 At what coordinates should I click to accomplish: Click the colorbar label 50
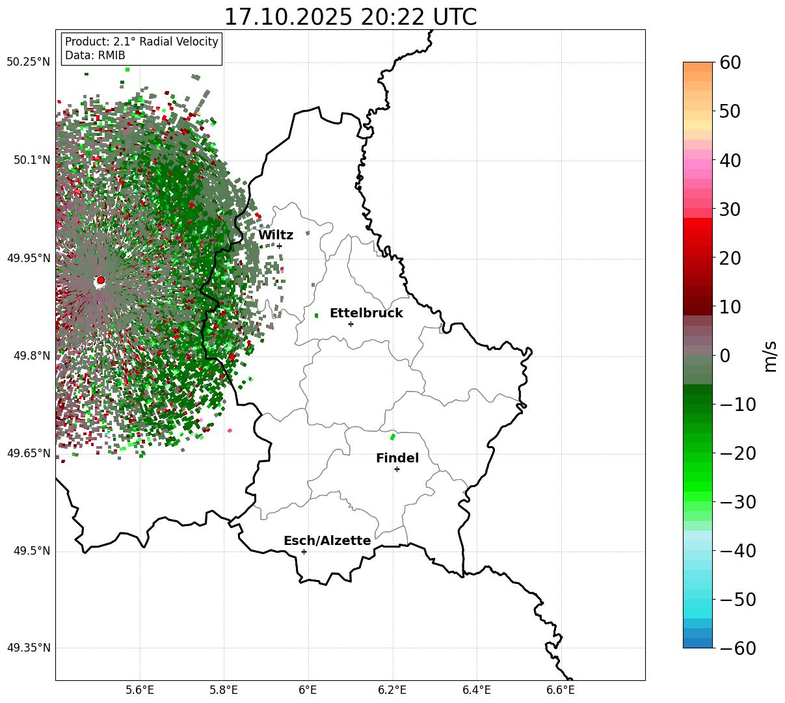click(x=730, y=111)
